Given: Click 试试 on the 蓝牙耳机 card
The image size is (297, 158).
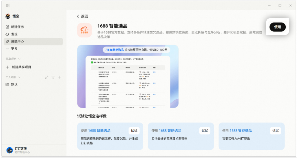Looking at the screenshot, I should point(205,131).
